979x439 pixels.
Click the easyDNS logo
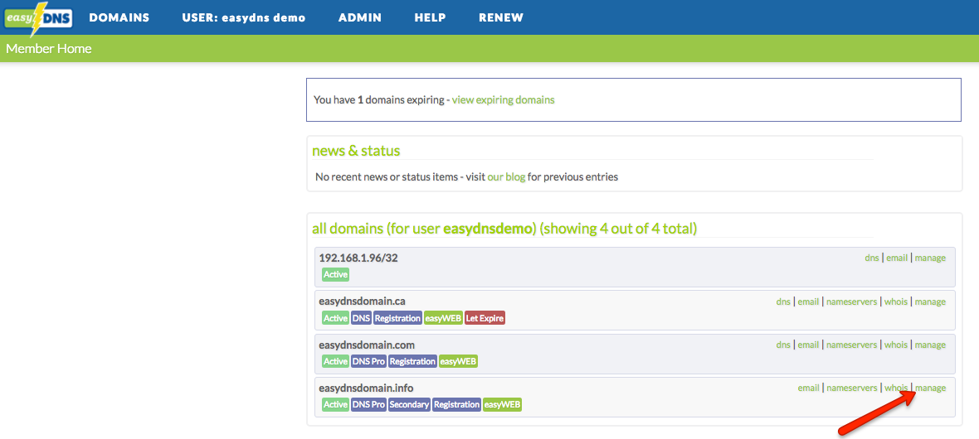[x=37, y=17]
